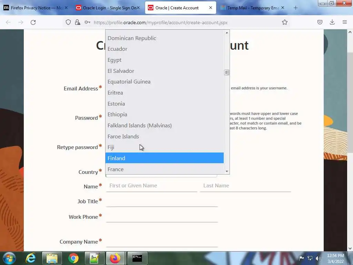The height and width of the screenshot is (265, 353).
Task: Choose Equatorial Guinea country option
Action: click(x=164, y=81)
